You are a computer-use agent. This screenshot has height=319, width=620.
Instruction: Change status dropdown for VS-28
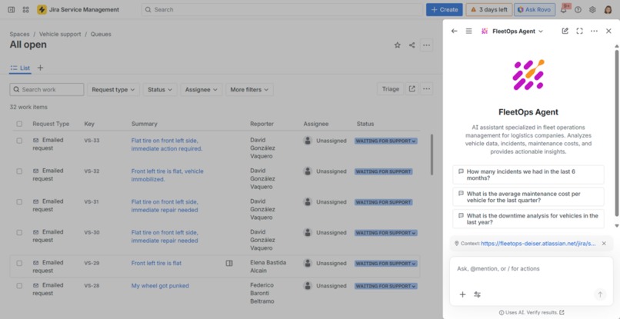click(x=386, y=286)
